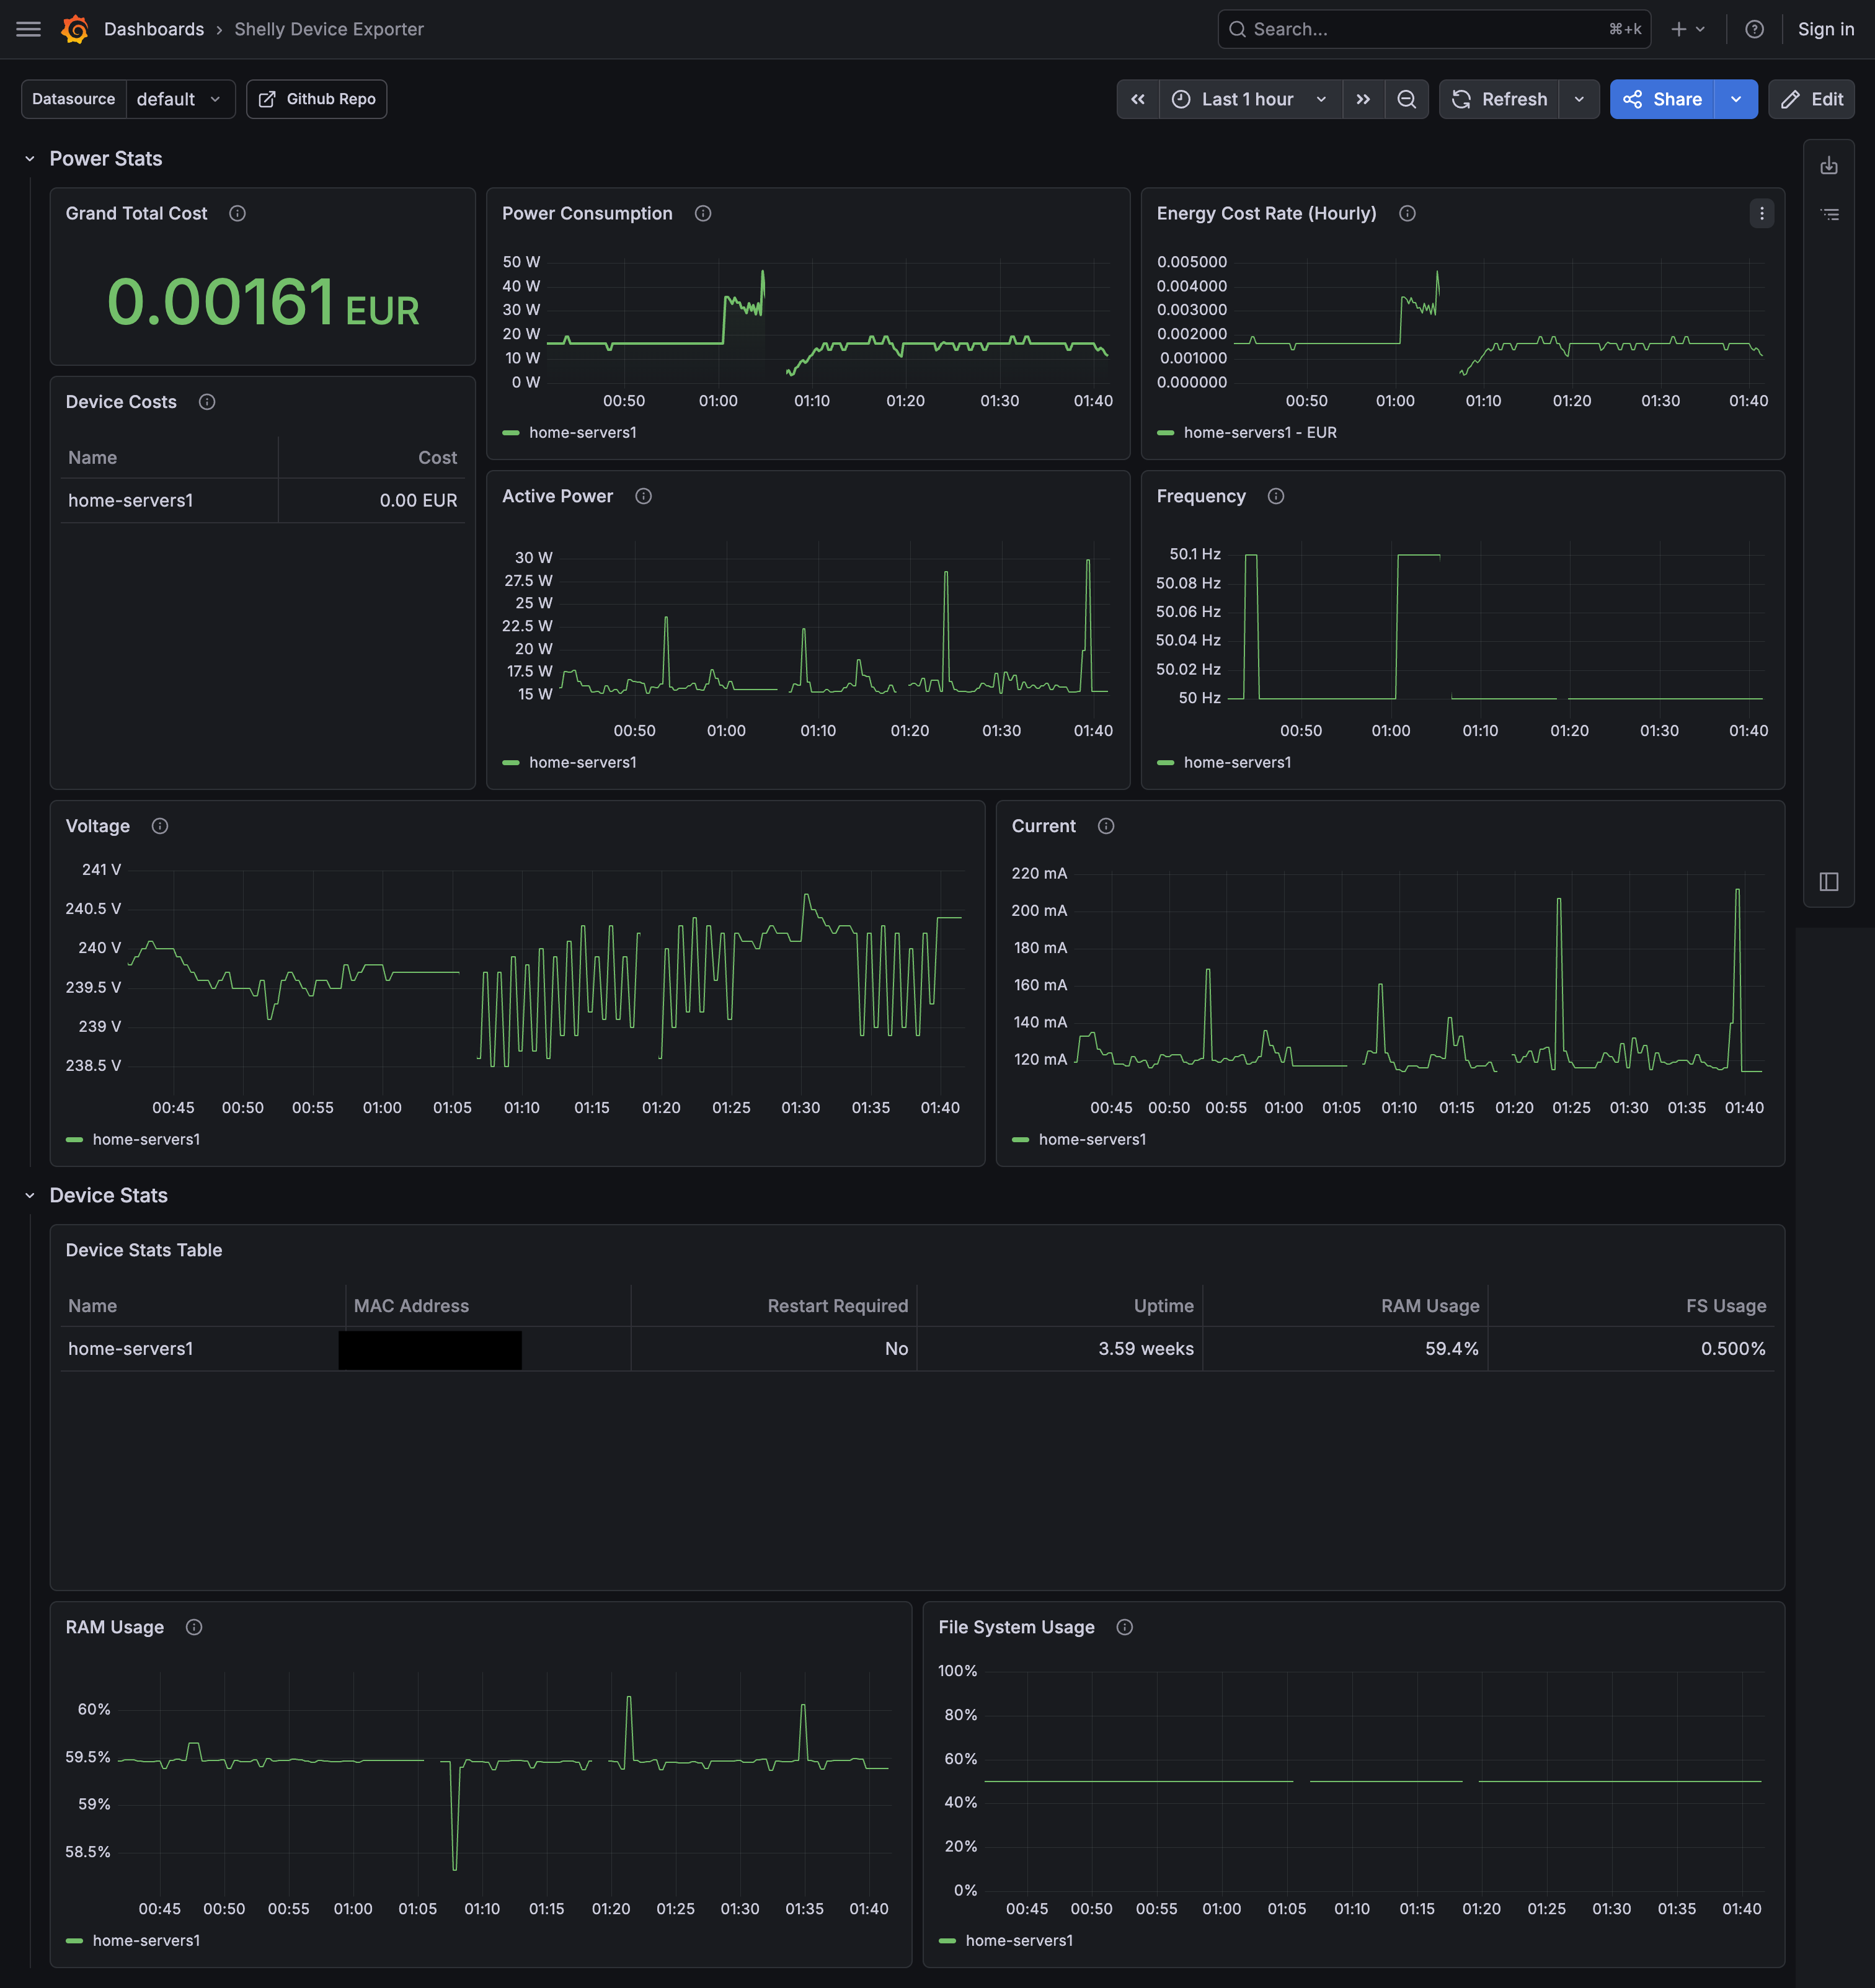Focus the Search input field
The image size is (1875, 1988).
point(1433,29)
